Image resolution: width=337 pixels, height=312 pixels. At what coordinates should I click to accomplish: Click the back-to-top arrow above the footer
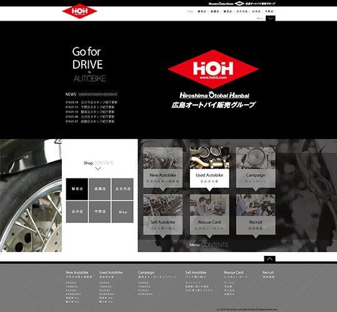(x=269, y=259)
